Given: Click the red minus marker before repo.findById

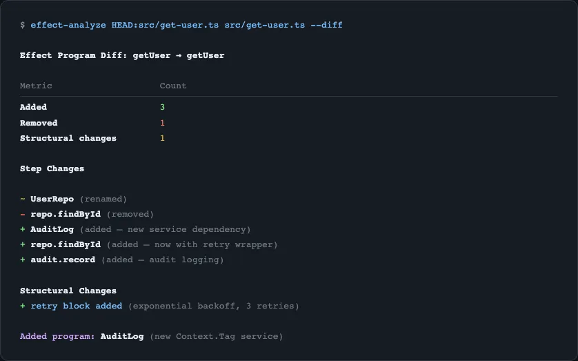Looking at the screenshot, I should pyautogui.click(x=23, y=214).
